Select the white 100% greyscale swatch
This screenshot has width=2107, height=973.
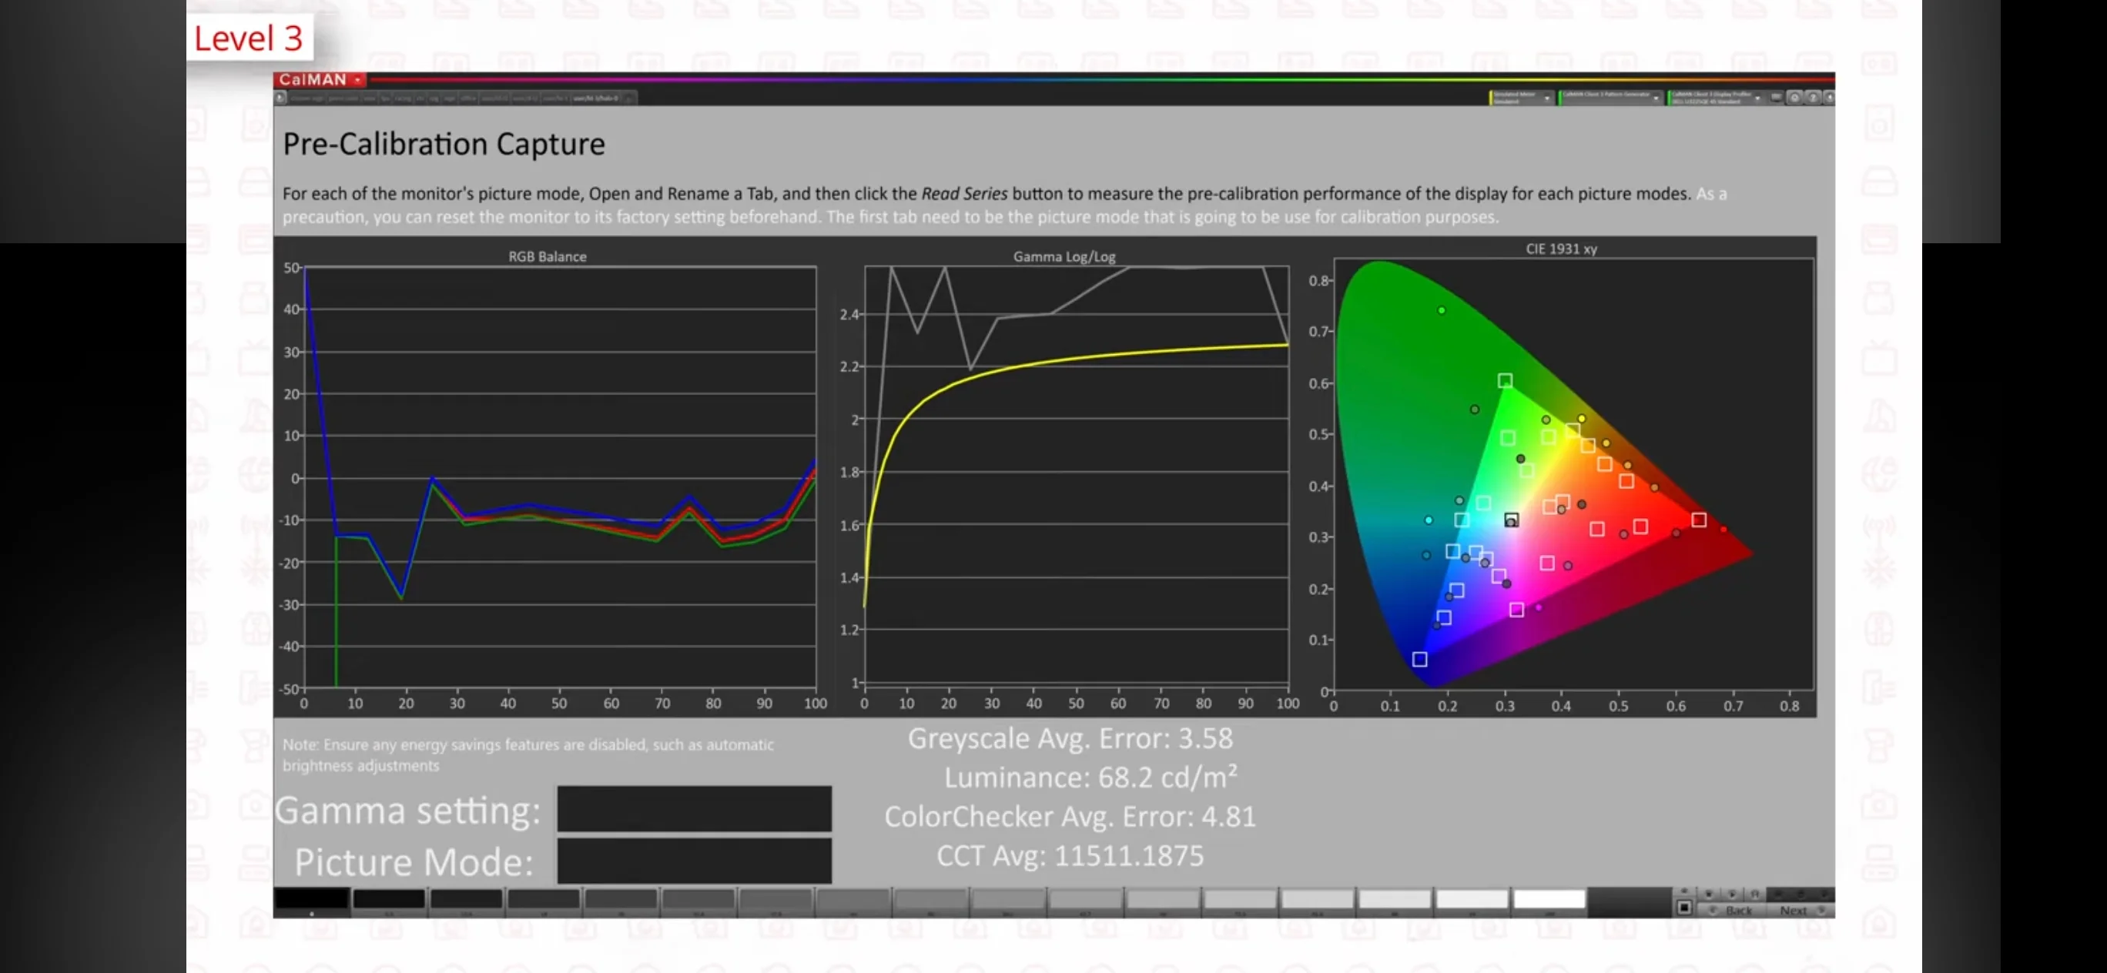(x=1549, y=899)
